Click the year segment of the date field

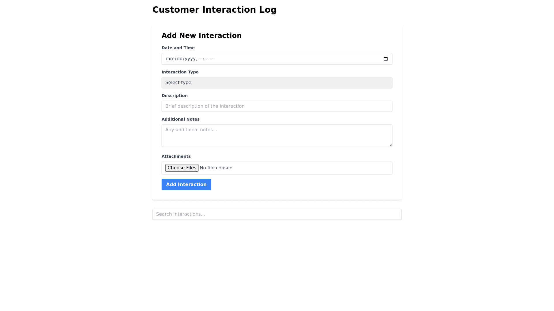click(x=190, y=59)
